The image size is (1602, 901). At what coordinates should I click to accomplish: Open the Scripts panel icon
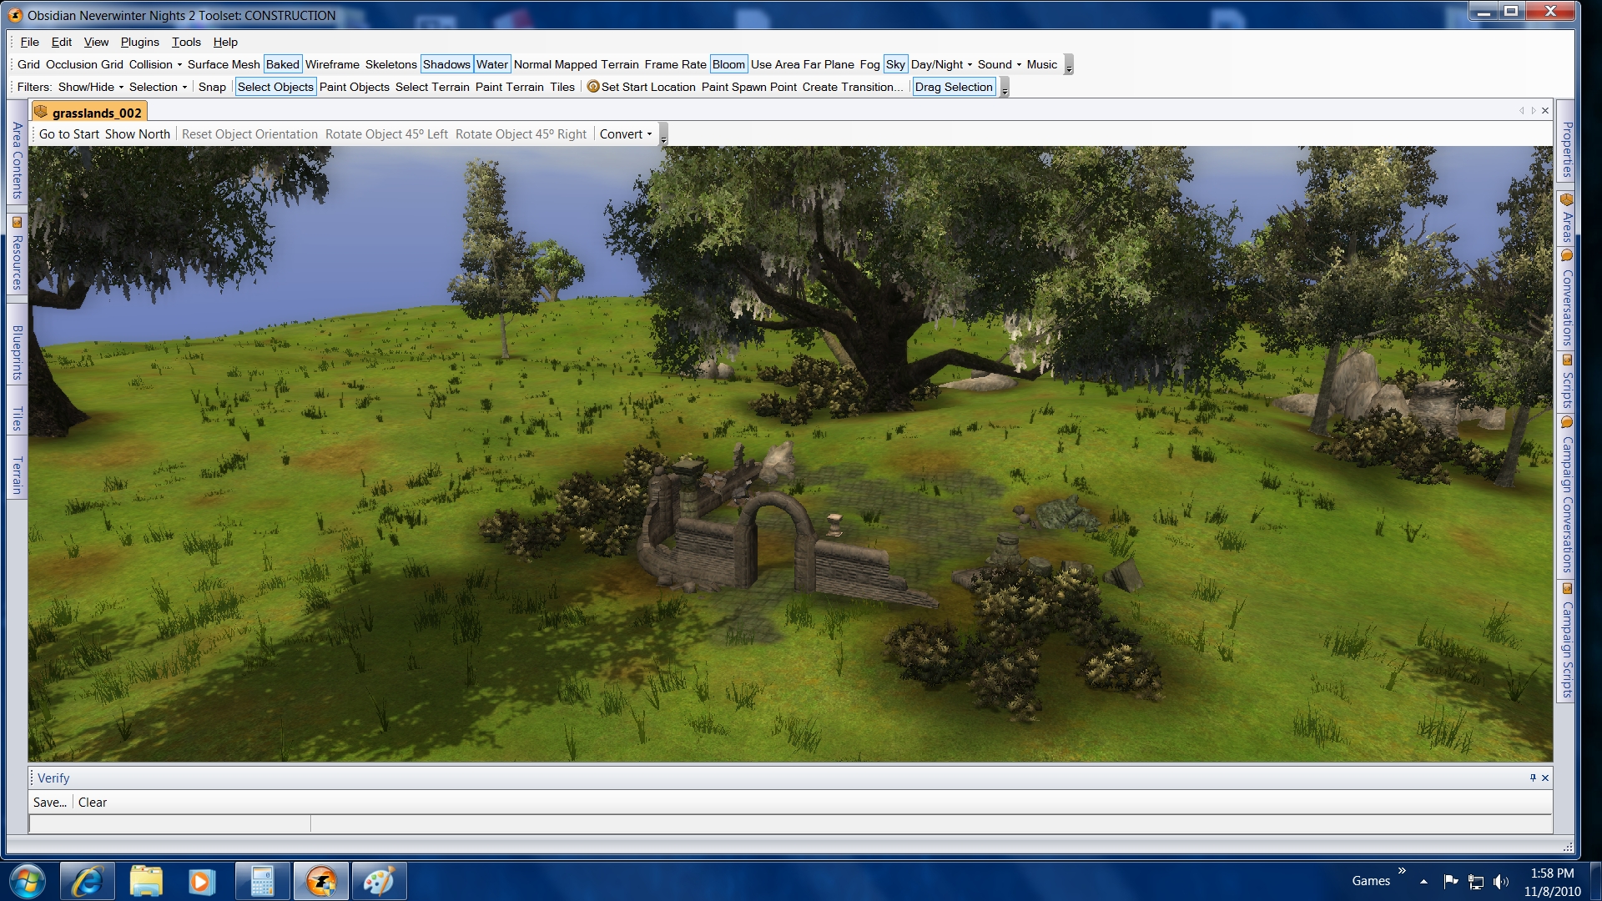point(1566,360)
